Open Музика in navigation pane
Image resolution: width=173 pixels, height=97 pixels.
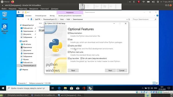click(26, 59)
